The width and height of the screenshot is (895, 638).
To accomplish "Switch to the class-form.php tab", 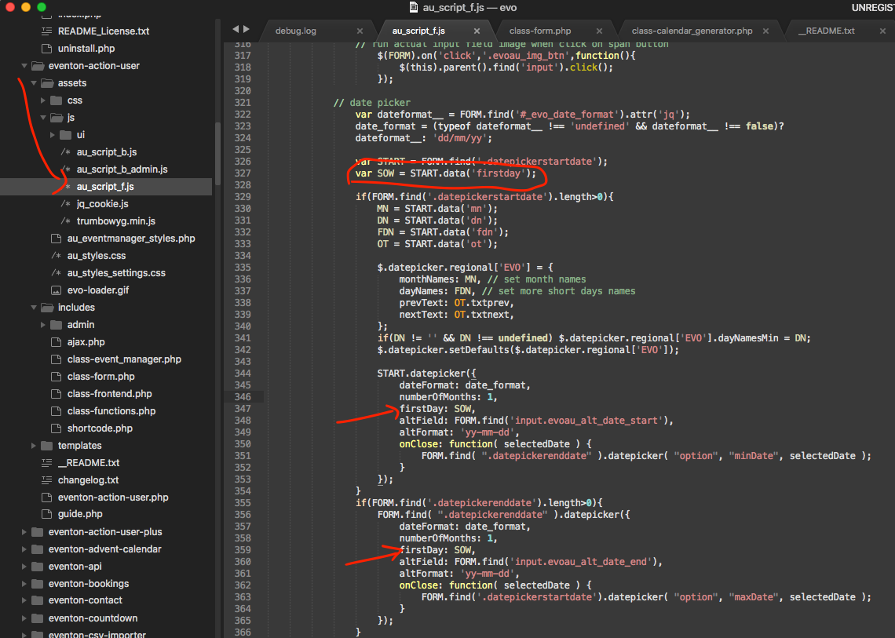I will coord(540,31).
